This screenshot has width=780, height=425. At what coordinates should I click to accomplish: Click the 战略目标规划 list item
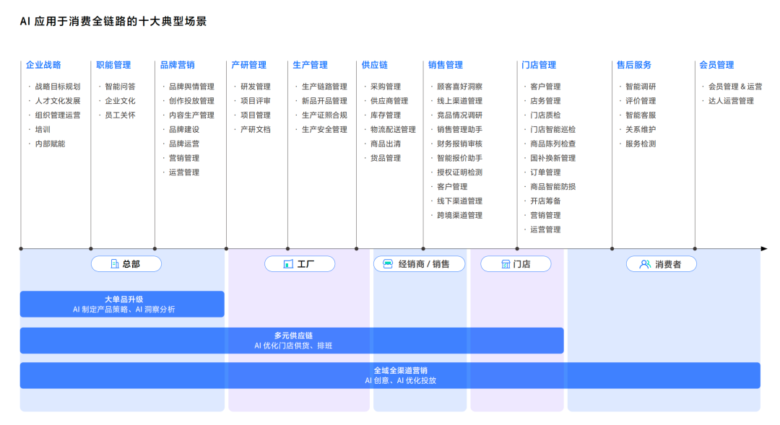[58, 87]
